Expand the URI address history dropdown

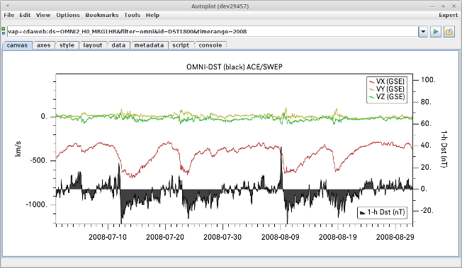coord(423,32)
